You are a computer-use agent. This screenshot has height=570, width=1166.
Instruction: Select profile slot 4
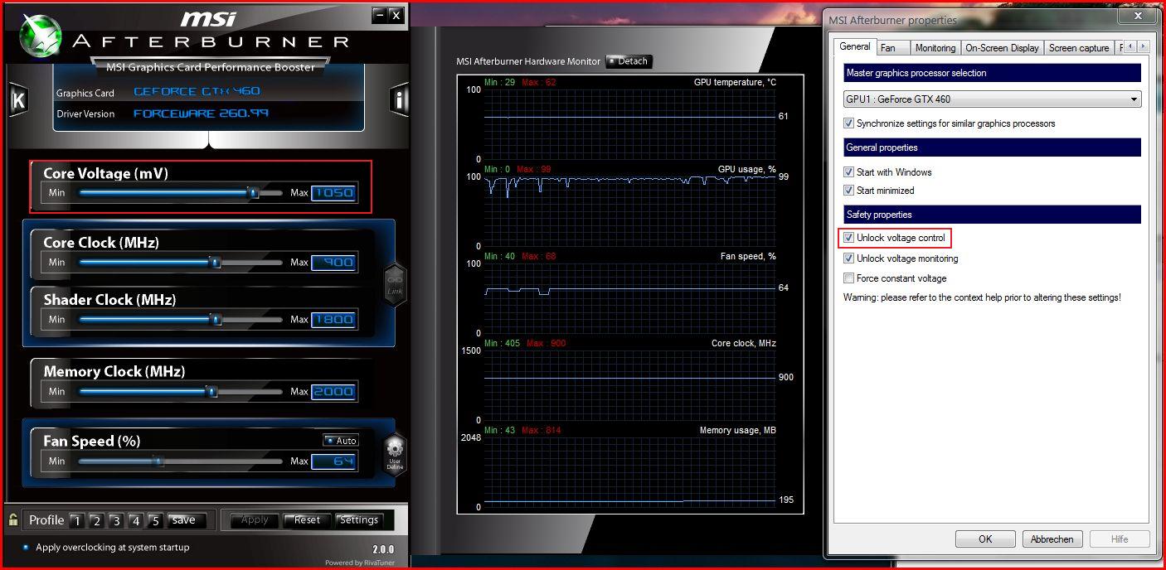pyautogui.click(x=136, y=521)
